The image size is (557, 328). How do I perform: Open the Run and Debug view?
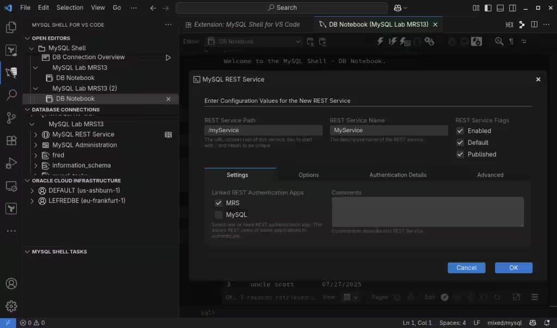coord(11,163)
